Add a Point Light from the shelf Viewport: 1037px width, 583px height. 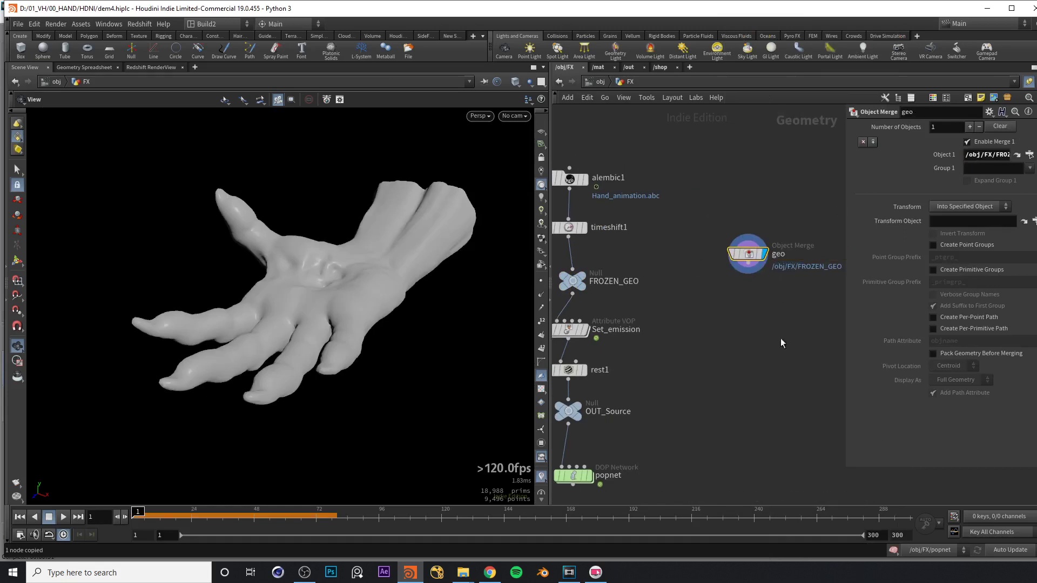coord(529,51)
